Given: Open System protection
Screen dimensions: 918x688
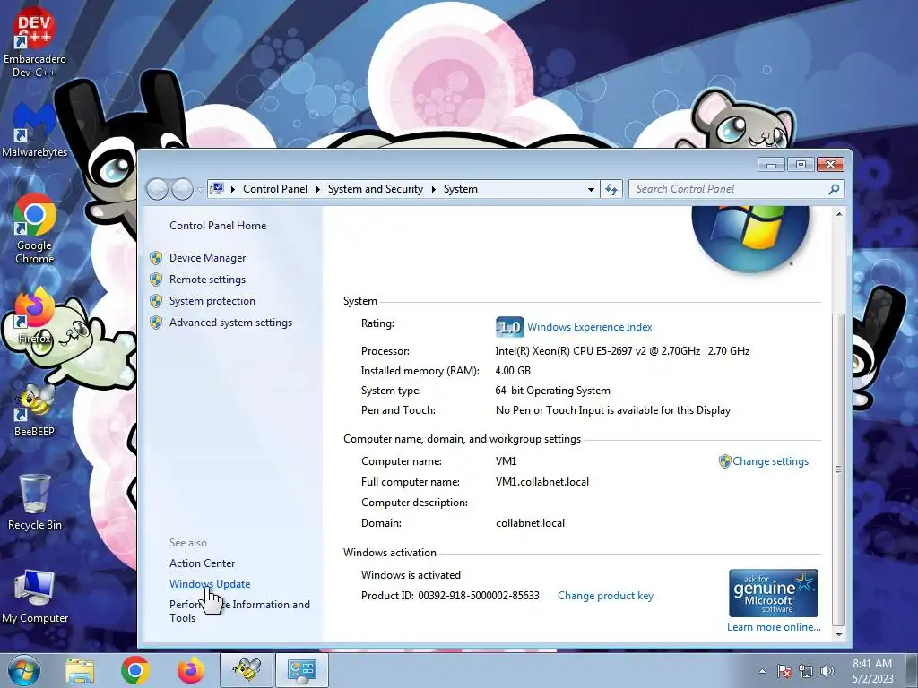Looking at the screenshot, I should [212, 301].
